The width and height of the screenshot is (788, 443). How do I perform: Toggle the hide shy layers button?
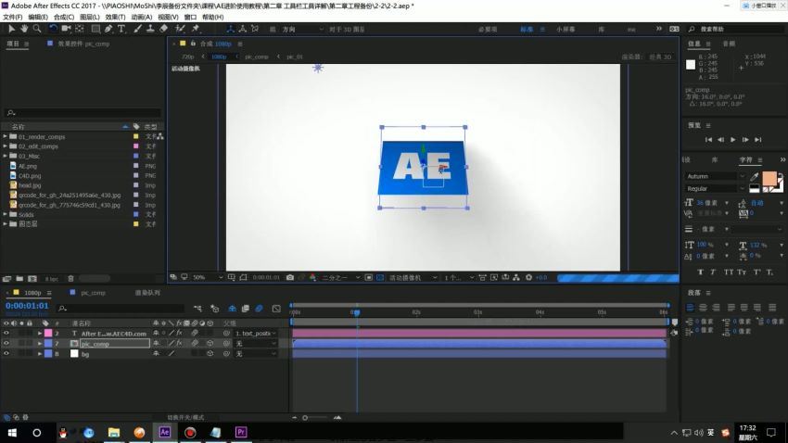pyautogui.click(x=232, y=309)
